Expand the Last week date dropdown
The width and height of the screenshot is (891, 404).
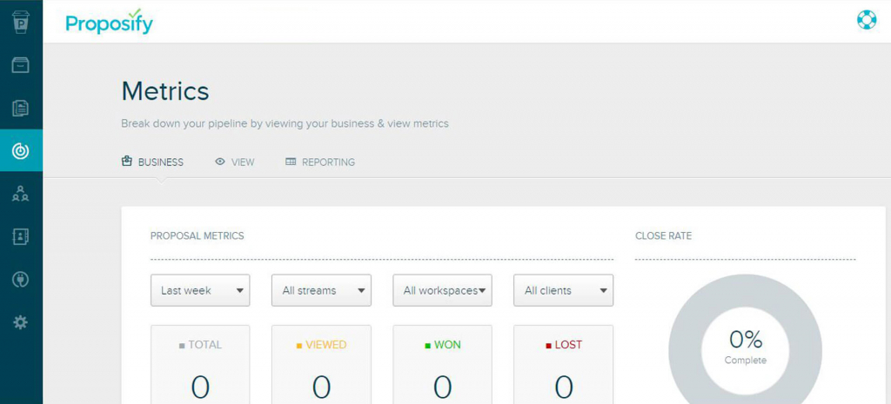click(200, 291)
